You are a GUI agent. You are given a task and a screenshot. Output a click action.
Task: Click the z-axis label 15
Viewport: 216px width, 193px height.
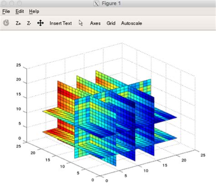click(x=19, y=94)
